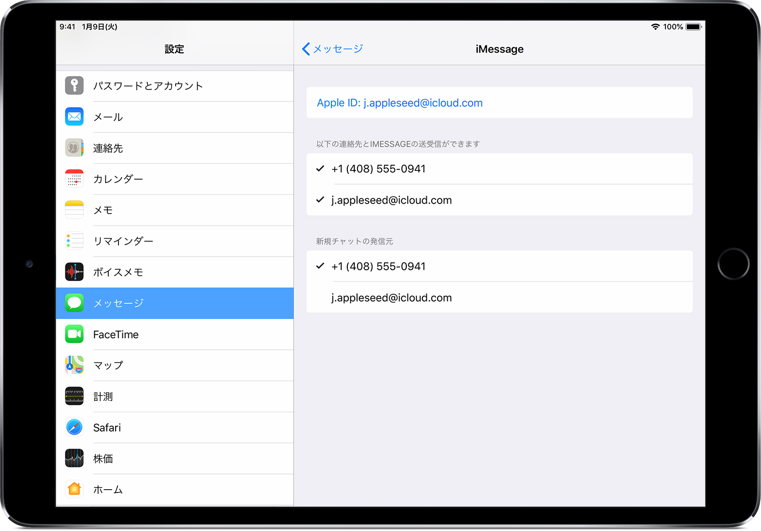The width and height of the screenshot is (761, 531).
Task: Tap the battery status icon
Action: click(694, 27)
